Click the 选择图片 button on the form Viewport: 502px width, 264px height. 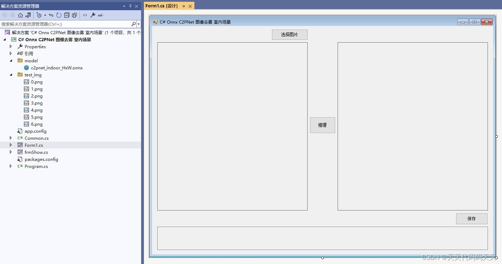289,34
